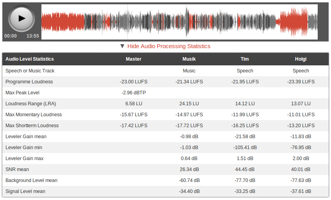The height and width of the screenshot is (200, 331).
Task: Click the -23.39 LUFS Holgi value
Action: 301,82
